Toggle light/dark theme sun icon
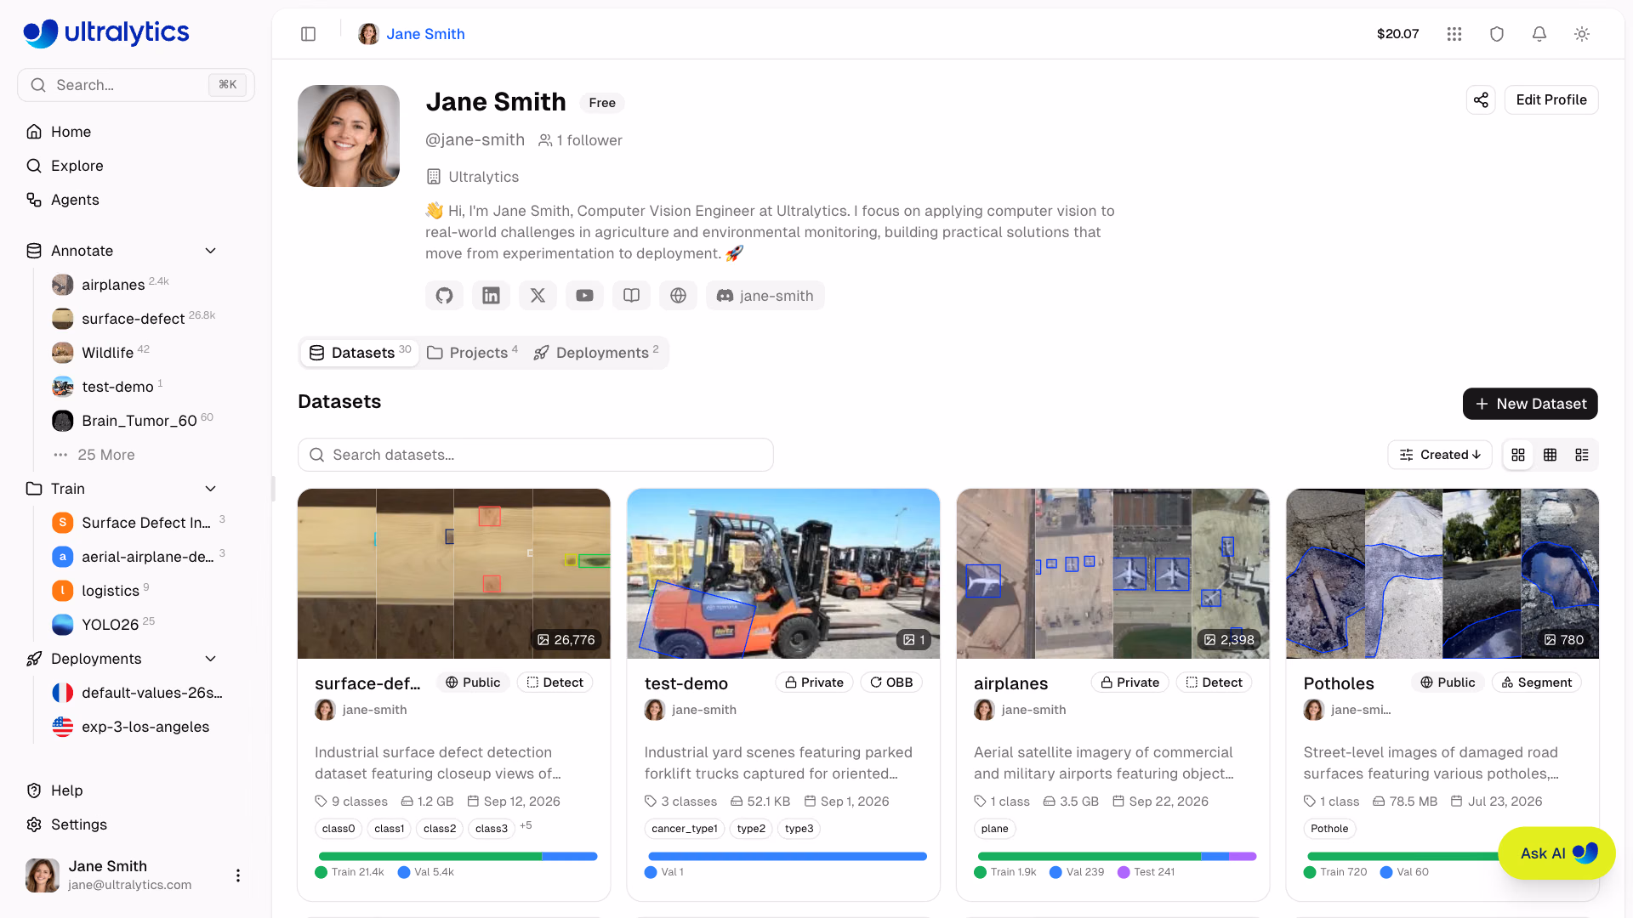 [1582, 34]
